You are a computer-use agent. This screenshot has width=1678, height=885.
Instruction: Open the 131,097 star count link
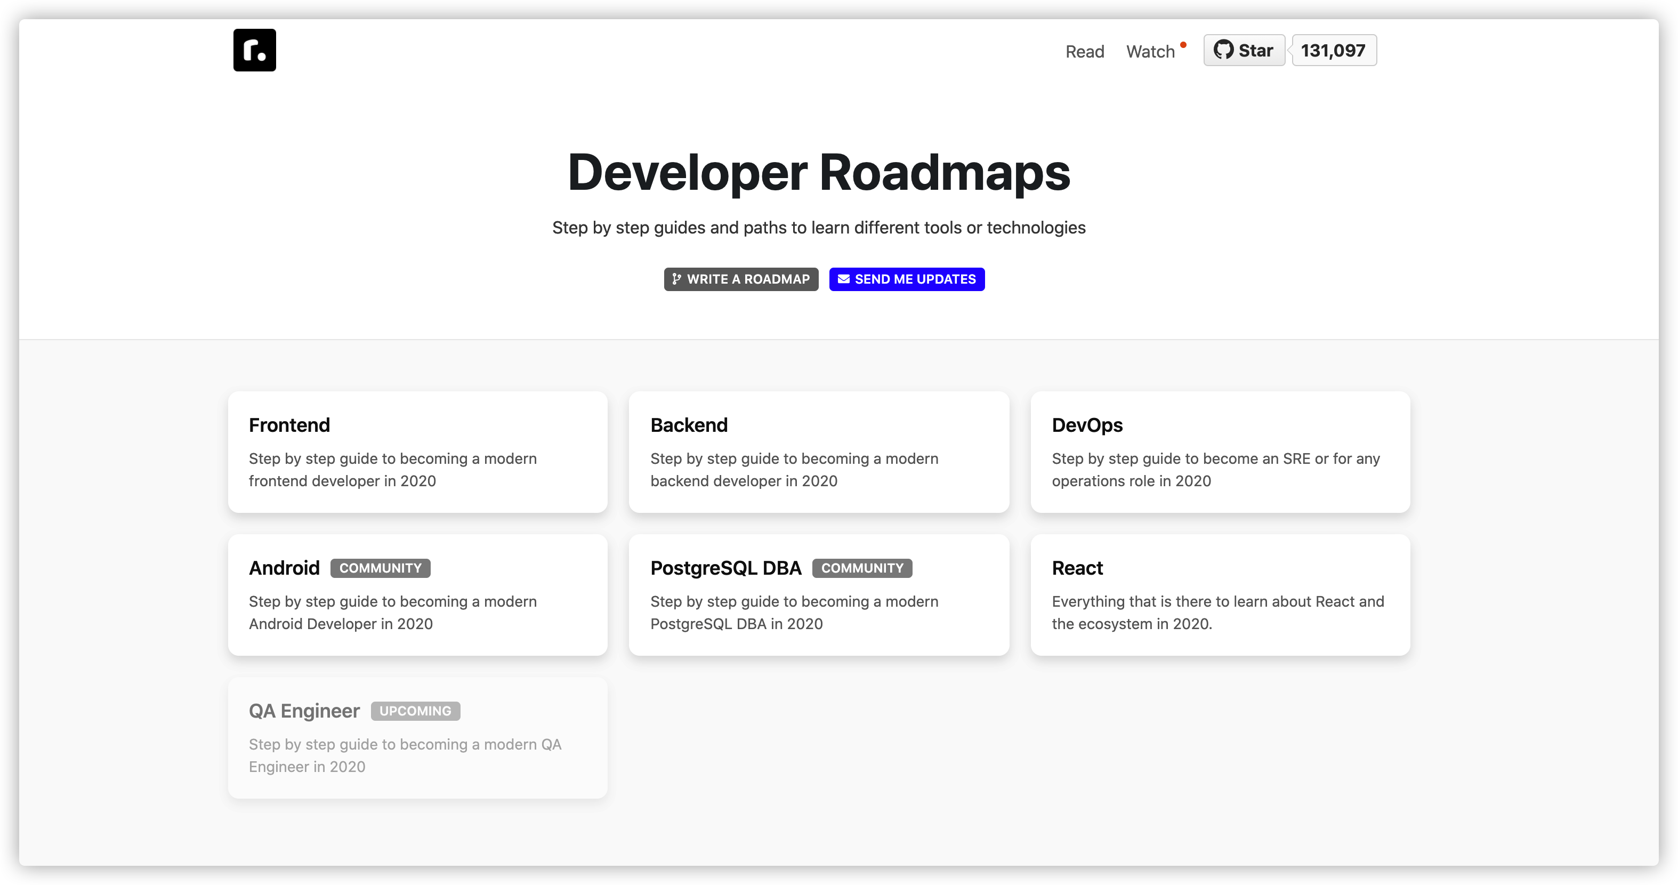[1334, 50]
